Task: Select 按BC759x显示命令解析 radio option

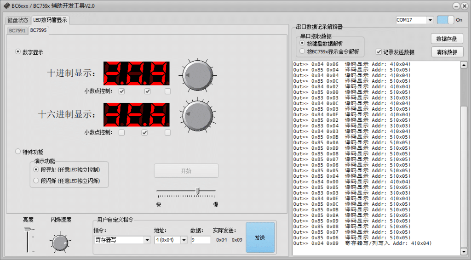Action: pyautogui.click(x=303, y=52)
